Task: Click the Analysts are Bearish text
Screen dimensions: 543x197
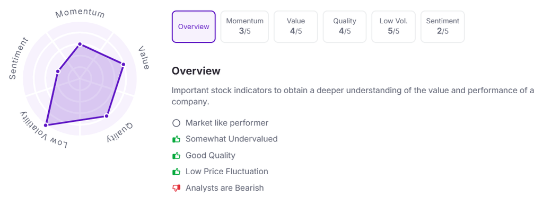Action: [225, 188]
